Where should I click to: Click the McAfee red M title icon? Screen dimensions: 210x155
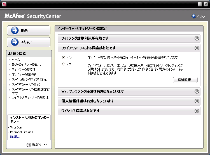pyautogui.click(x=4, y=4)
